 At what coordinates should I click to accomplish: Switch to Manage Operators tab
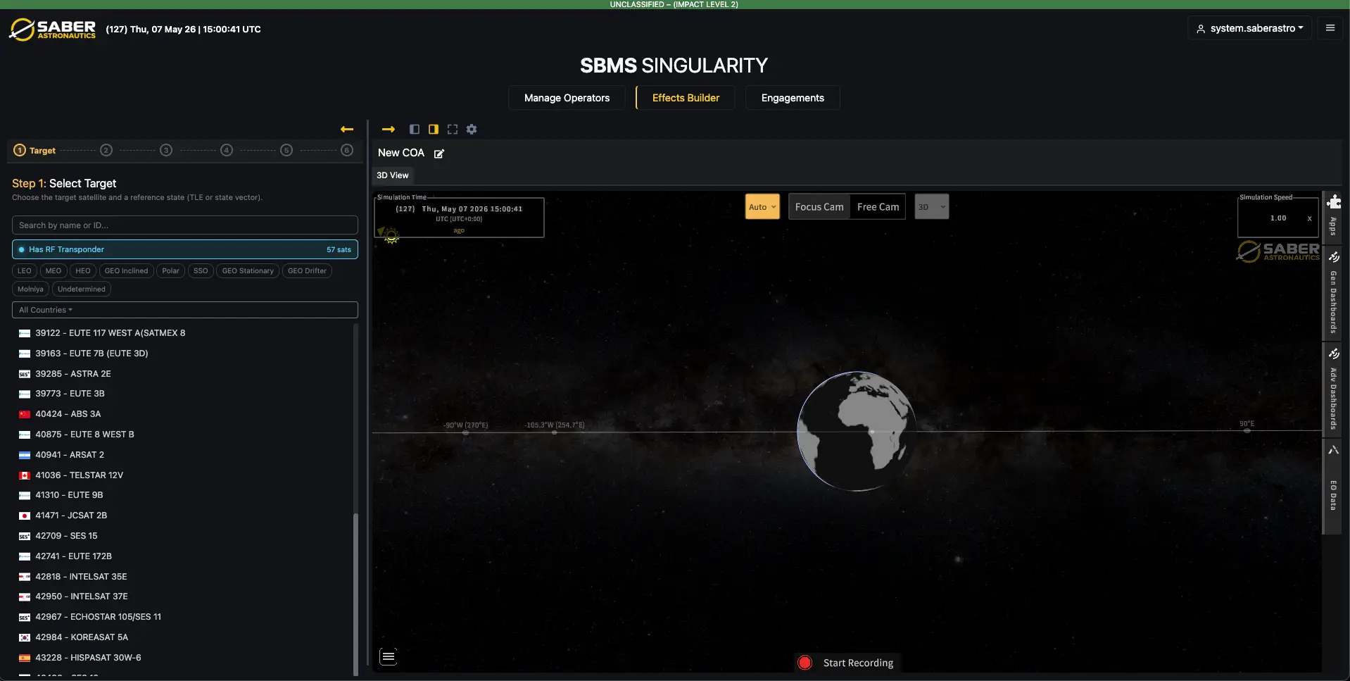pos(567,98)
